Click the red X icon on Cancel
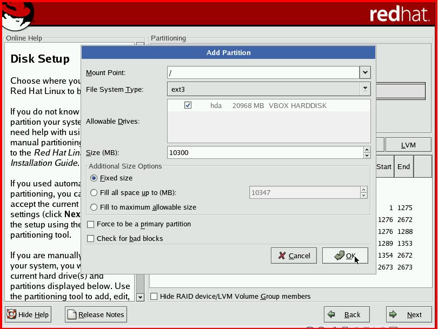 (282, 256)
